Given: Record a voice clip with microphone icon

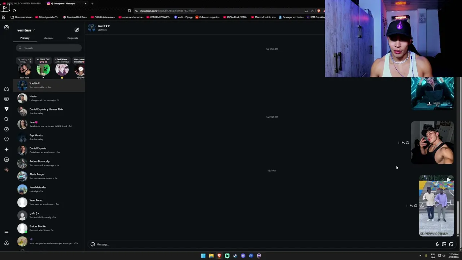Looking at the screenshot, I should tap(437, 244).
